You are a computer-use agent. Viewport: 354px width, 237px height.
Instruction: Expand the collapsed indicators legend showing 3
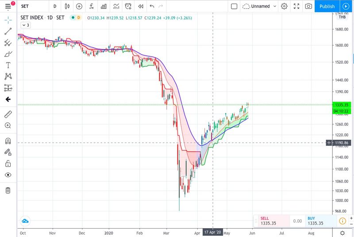pos(26,25)
